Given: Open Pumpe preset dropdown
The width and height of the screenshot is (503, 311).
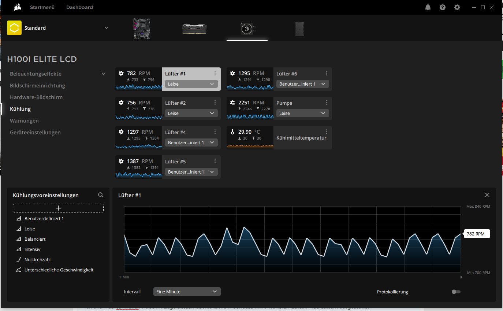Looking at the screenshot, I should click(303, 113).
